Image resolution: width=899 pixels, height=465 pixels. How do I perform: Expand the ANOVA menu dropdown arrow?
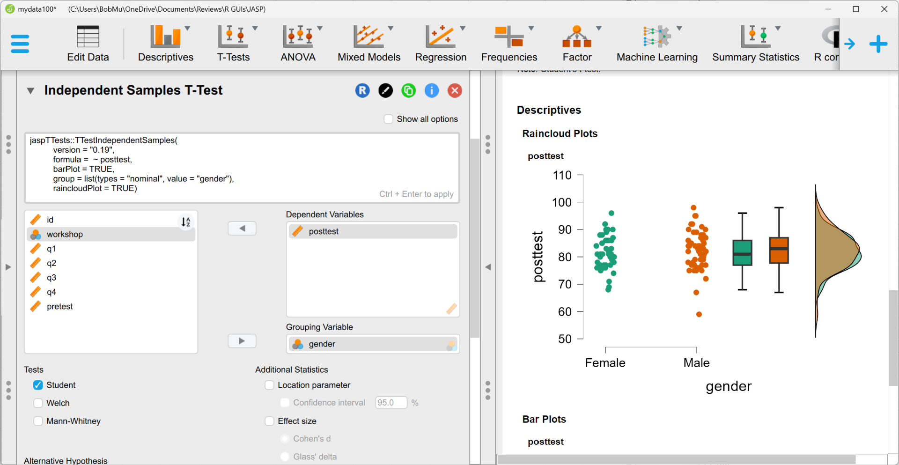pos(320,29)
